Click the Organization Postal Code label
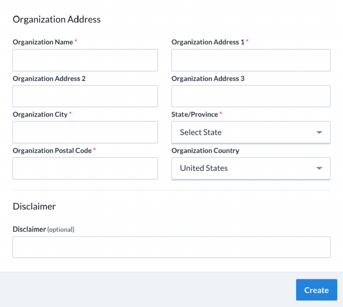 click(52, 151)
